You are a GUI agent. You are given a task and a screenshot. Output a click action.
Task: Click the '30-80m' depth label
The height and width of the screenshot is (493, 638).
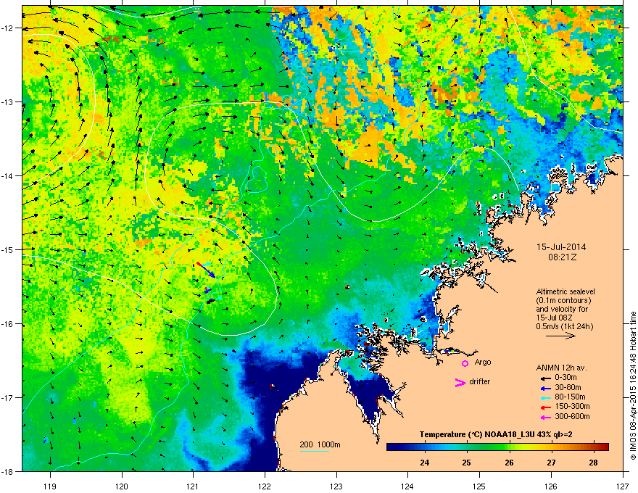pyautogui.click(x=568, y=387)
